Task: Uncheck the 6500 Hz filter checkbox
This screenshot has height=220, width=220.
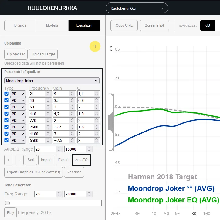Action: pyautogui.click(x=6, y=140)
